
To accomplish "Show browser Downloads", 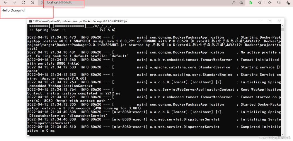I will point(288,2).
